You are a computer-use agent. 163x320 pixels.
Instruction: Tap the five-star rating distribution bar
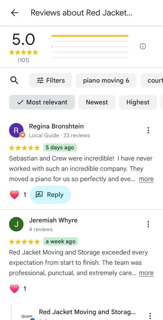point(90,36)
